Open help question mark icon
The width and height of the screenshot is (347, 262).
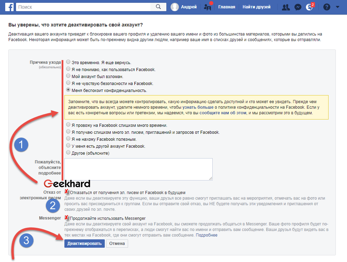point(326,7)
